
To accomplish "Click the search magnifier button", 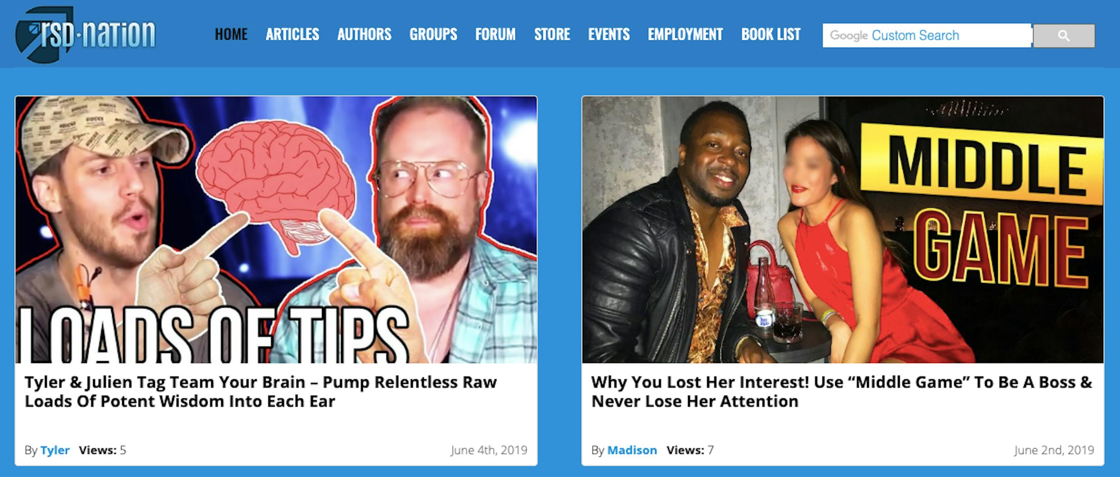I will point(1064,36).
